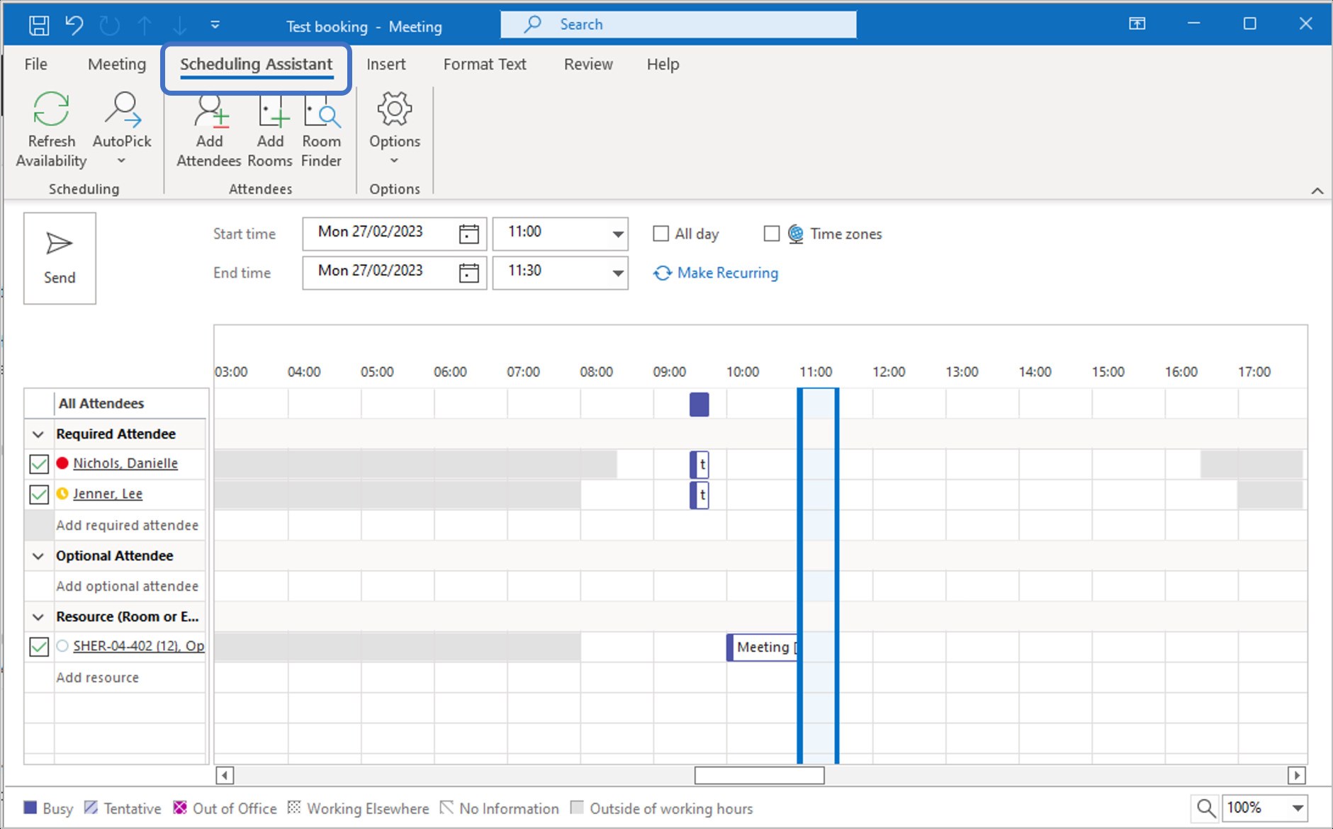Toggle the Time zones checkbox
Screen dimensions: 1333x829
[772, 234]
